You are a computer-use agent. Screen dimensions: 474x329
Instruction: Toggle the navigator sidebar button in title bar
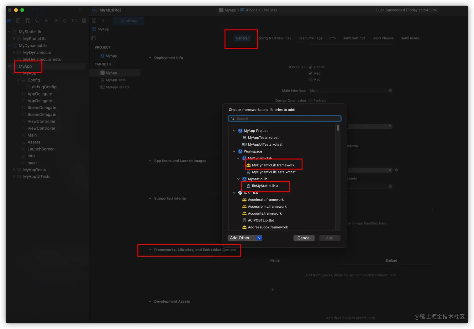pos(34,10)
